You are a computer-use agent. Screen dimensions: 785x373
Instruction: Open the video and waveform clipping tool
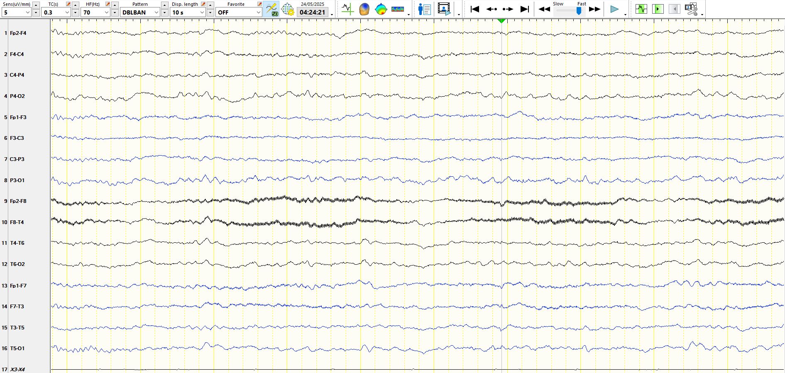pos(691,9)
